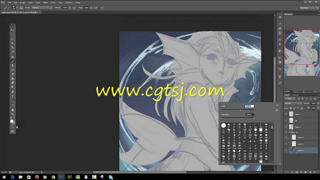This screenshot has height=180, width=320.
Task: Select the Rectangular Marquee tool
Action: click(x=12, y=35)
